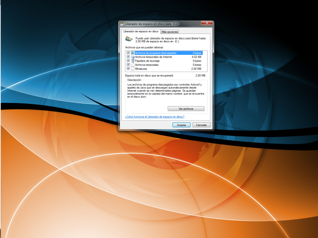Screen dimensions: 318x238
Task: Click the recycle bin icon for Papelera de reciclaje
Action: click(133, 61)
